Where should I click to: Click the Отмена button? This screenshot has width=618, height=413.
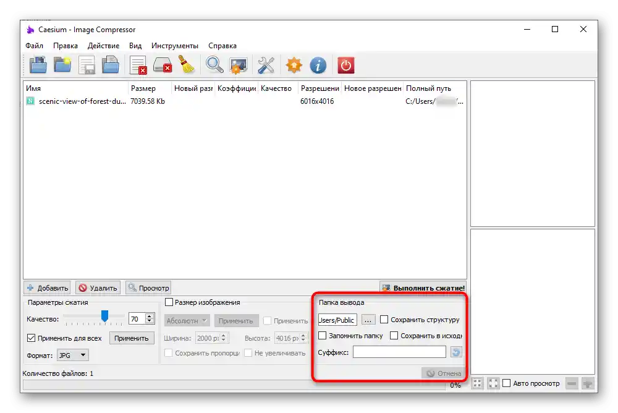point(444,373)
